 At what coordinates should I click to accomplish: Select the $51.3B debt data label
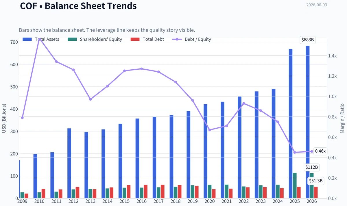tap(315, 181)
